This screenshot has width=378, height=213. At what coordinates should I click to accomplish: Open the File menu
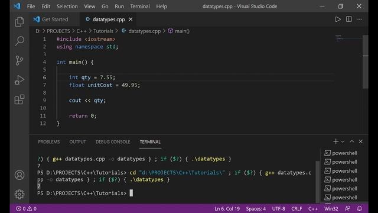pyautogui.click(x=31, y=7)
